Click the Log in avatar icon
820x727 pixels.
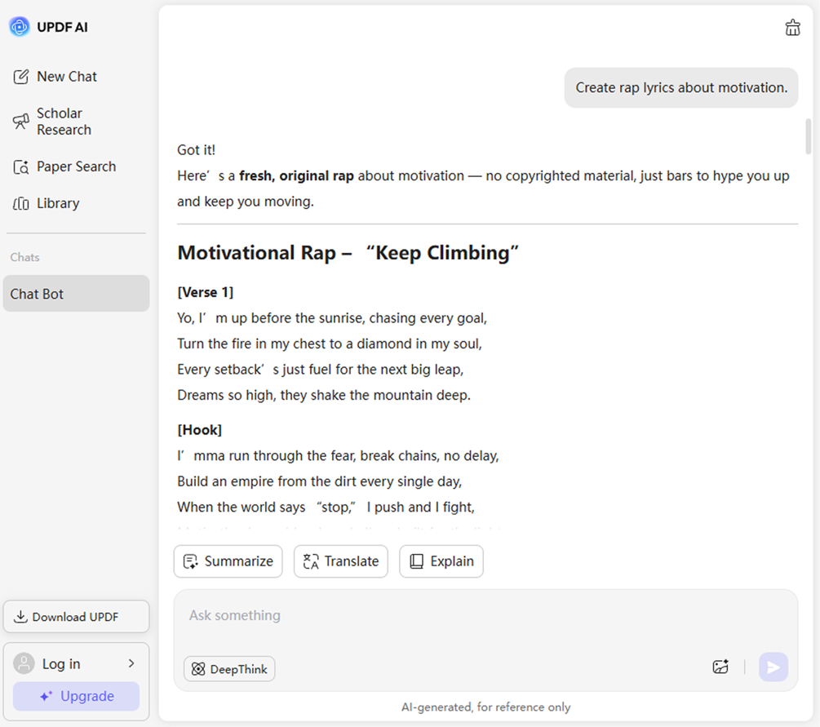point(24,663)
